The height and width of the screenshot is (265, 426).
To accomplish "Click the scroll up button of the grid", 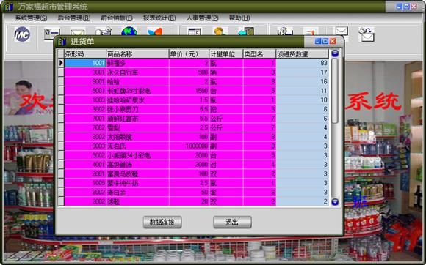I will click(335, 53).
